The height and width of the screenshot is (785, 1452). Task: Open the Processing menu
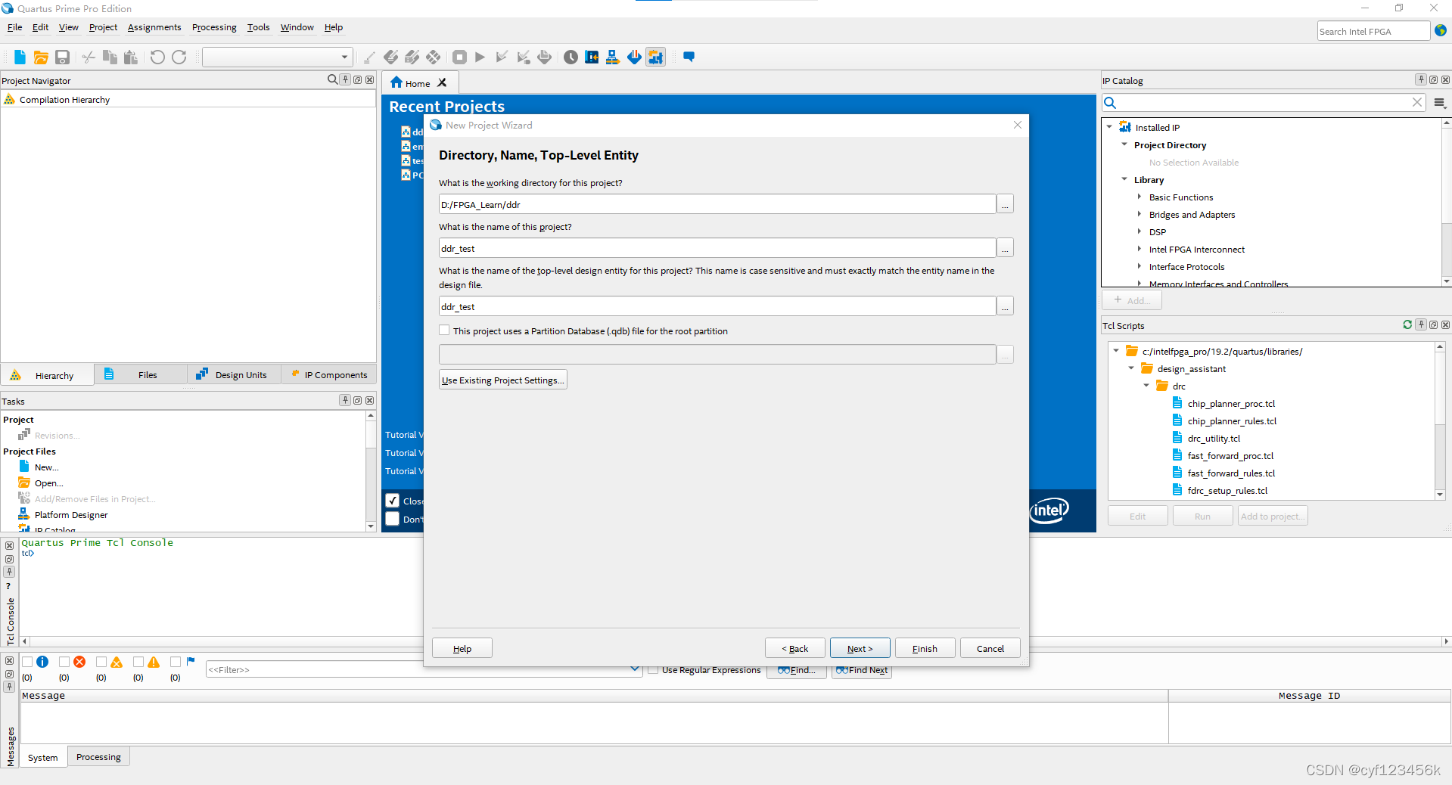(214, 27)
